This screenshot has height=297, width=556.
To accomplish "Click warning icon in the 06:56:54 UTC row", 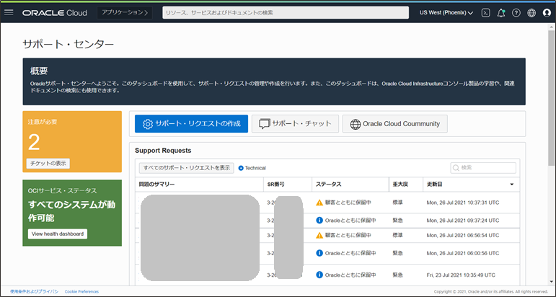I will [x=319, y=235].
